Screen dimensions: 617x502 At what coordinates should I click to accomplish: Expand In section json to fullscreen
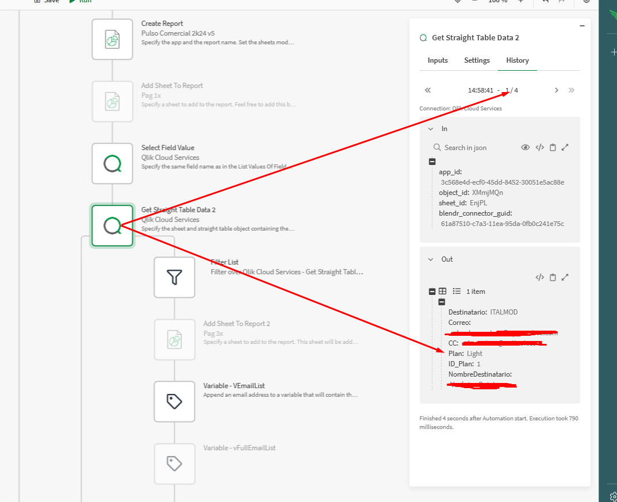click(565, 148)
